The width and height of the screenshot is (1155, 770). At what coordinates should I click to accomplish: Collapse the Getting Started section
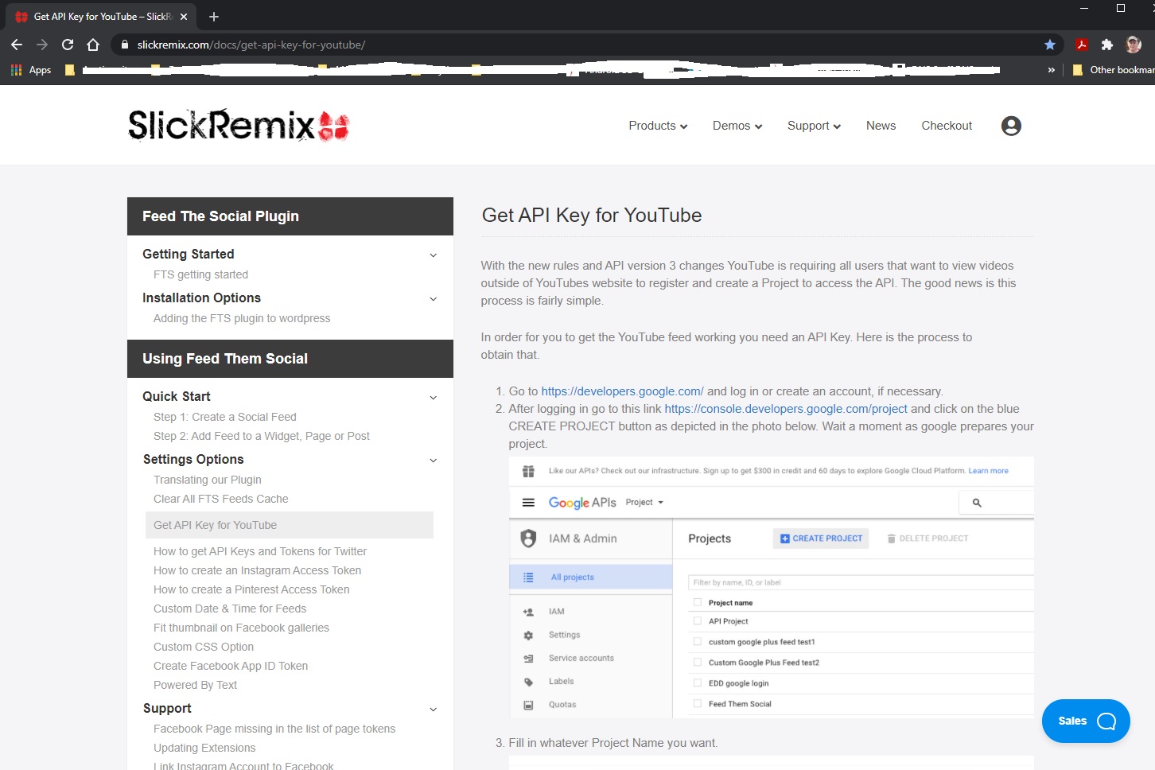coord(433,255)
